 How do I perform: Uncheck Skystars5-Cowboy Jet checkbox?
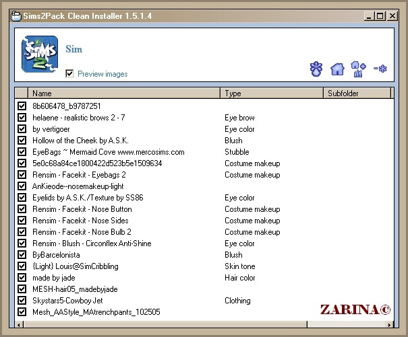(x=22, y=300)
